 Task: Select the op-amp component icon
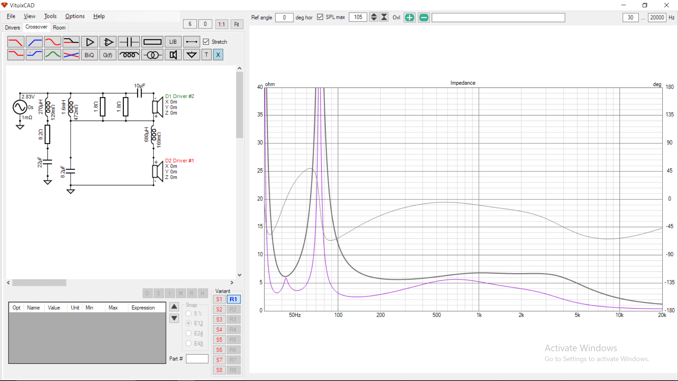pos(108,42)
